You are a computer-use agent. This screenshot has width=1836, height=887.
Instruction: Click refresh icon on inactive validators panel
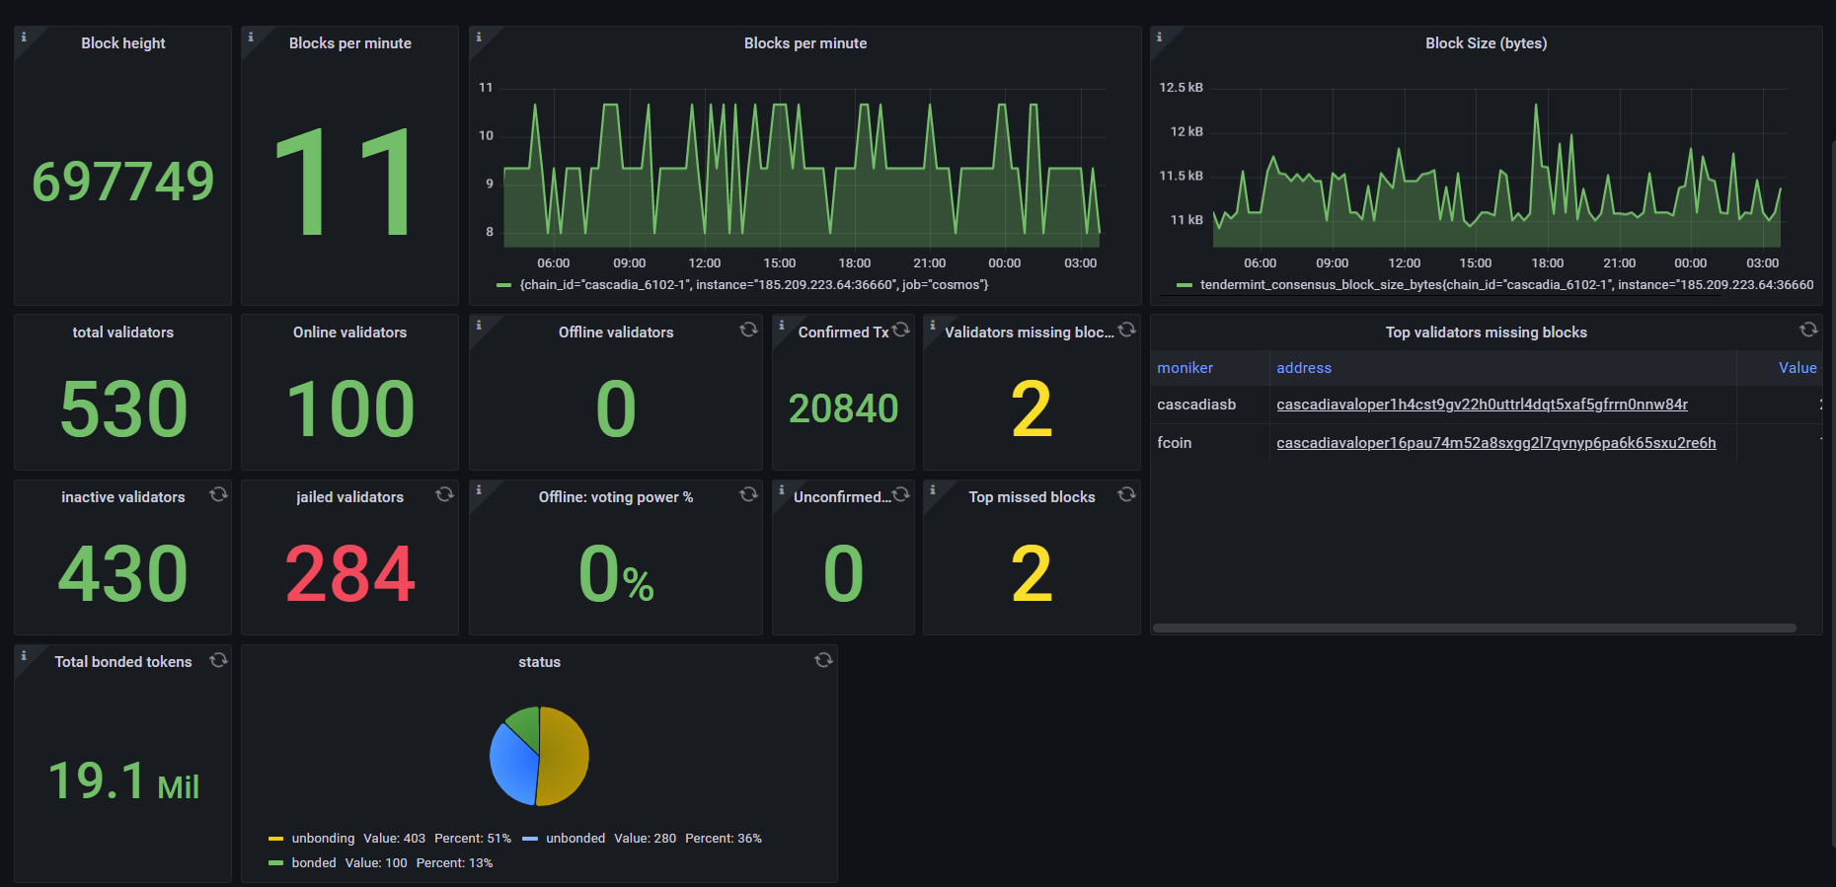(x=218, y=494)
